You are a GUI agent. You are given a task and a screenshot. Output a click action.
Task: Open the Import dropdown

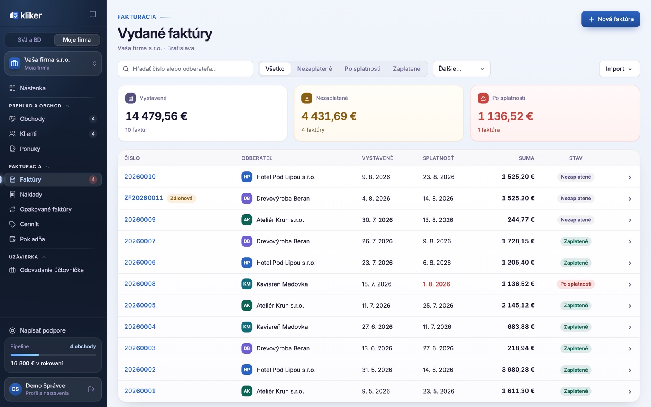[619, 69]
